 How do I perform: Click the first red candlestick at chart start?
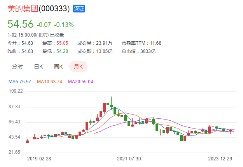pos(28,142)
